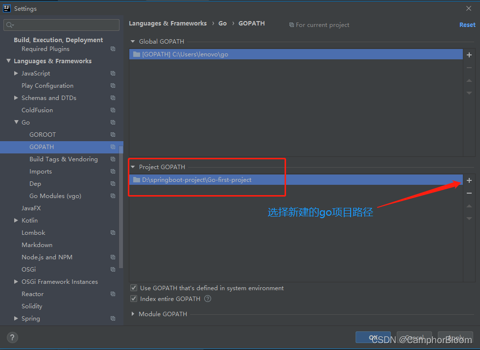
Task: Expand the Module GOPATH section
Action: coord(132,314)
